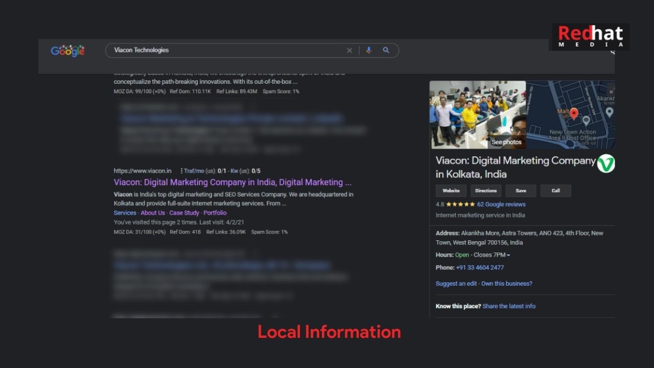Click the Save button
Viewport: 654px width, 368px height.
(521, 191)
